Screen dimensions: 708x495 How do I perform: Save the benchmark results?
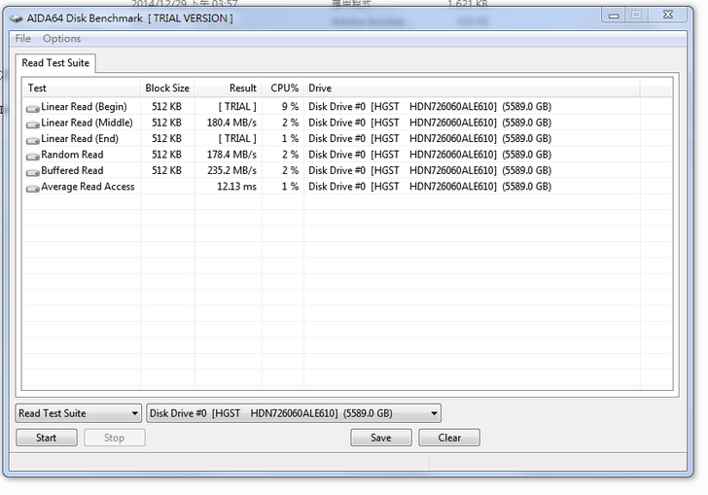coord(381,438)
